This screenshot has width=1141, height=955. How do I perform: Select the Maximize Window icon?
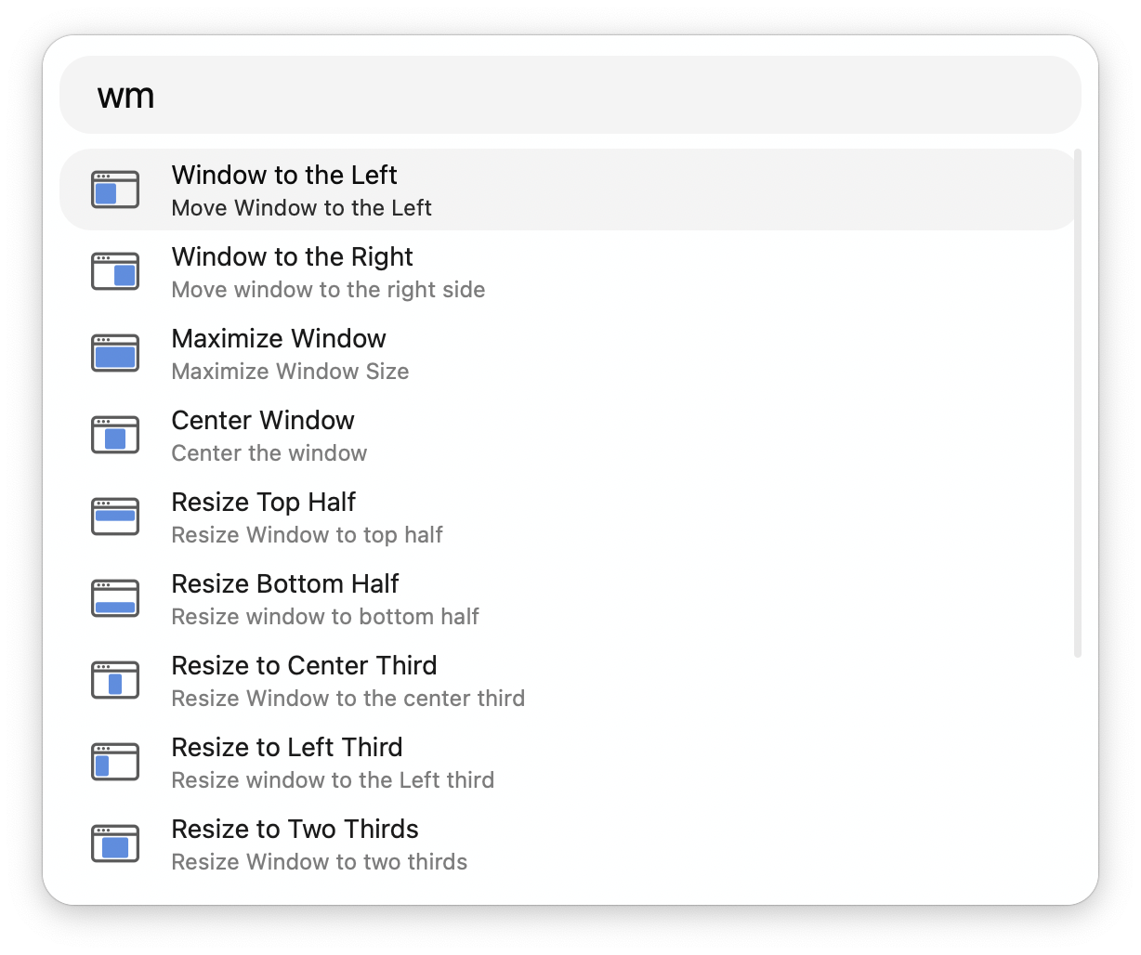[x=115, y=353]
